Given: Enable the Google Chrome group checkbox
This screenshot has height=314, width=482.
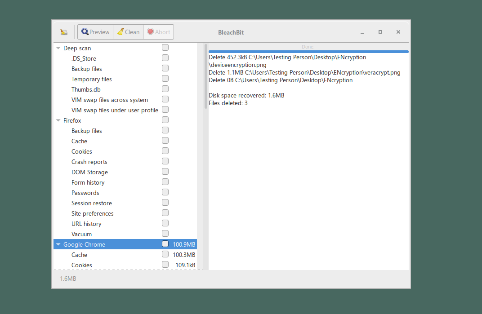Looking at the screenshot, I should [165, 243].
